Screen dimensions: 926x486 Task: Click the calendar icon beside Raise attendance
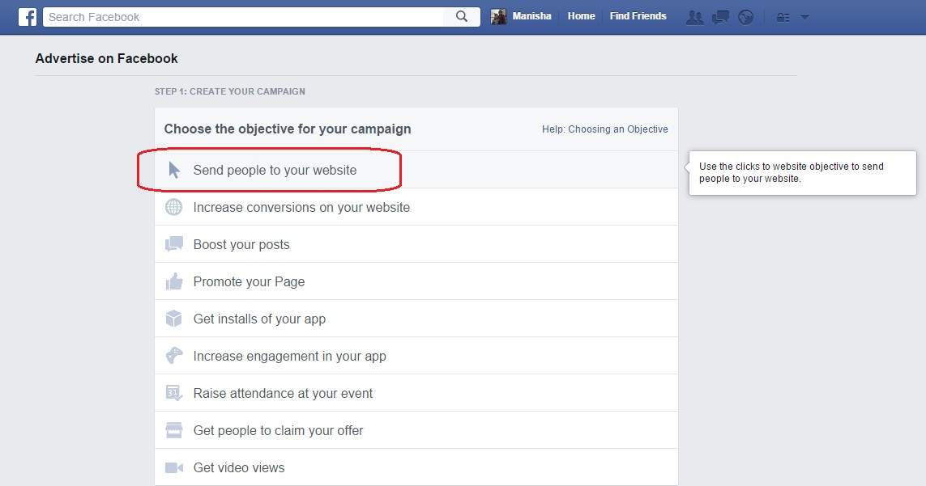click(174, 393)
